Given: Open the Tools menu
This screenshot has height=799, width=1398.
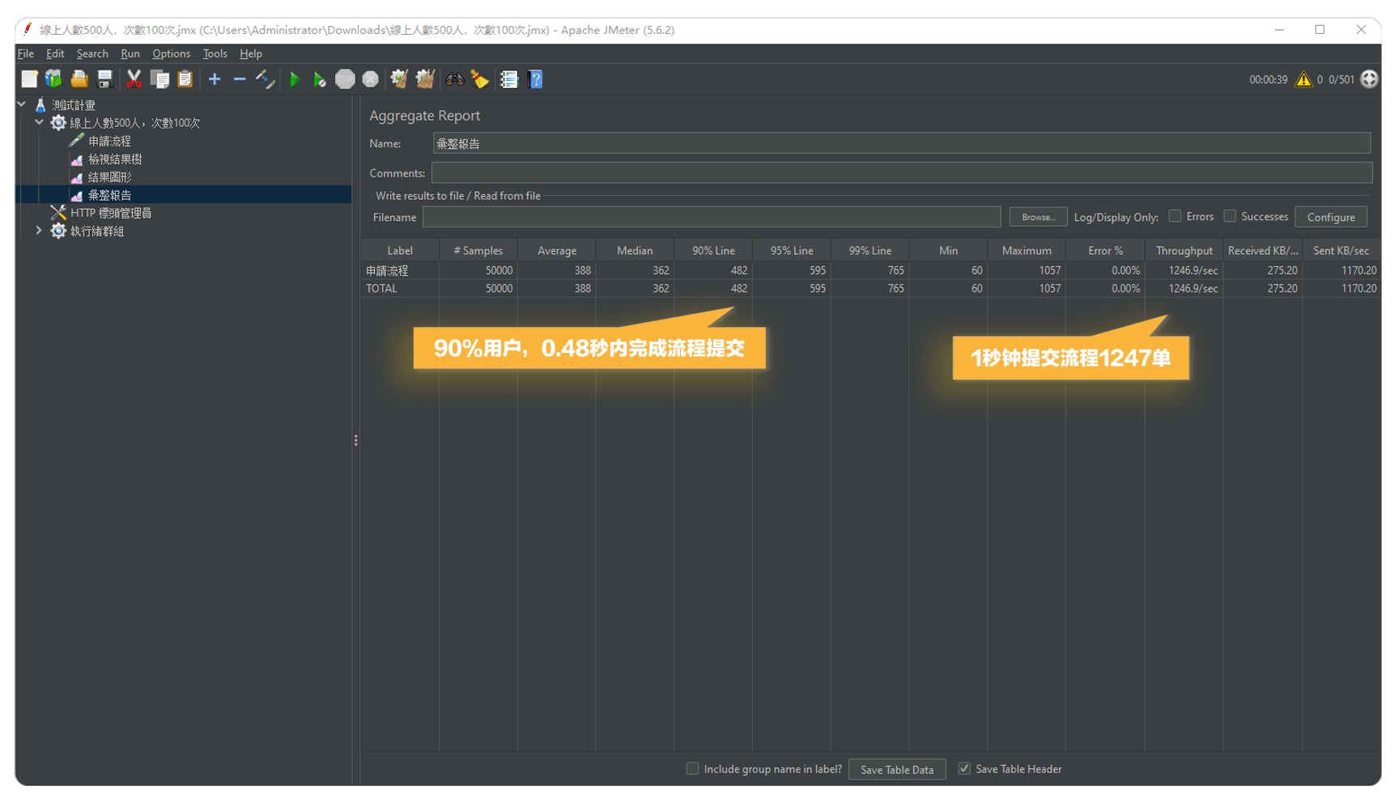Looking at the screenshot, I should click(x=215, y=53).
